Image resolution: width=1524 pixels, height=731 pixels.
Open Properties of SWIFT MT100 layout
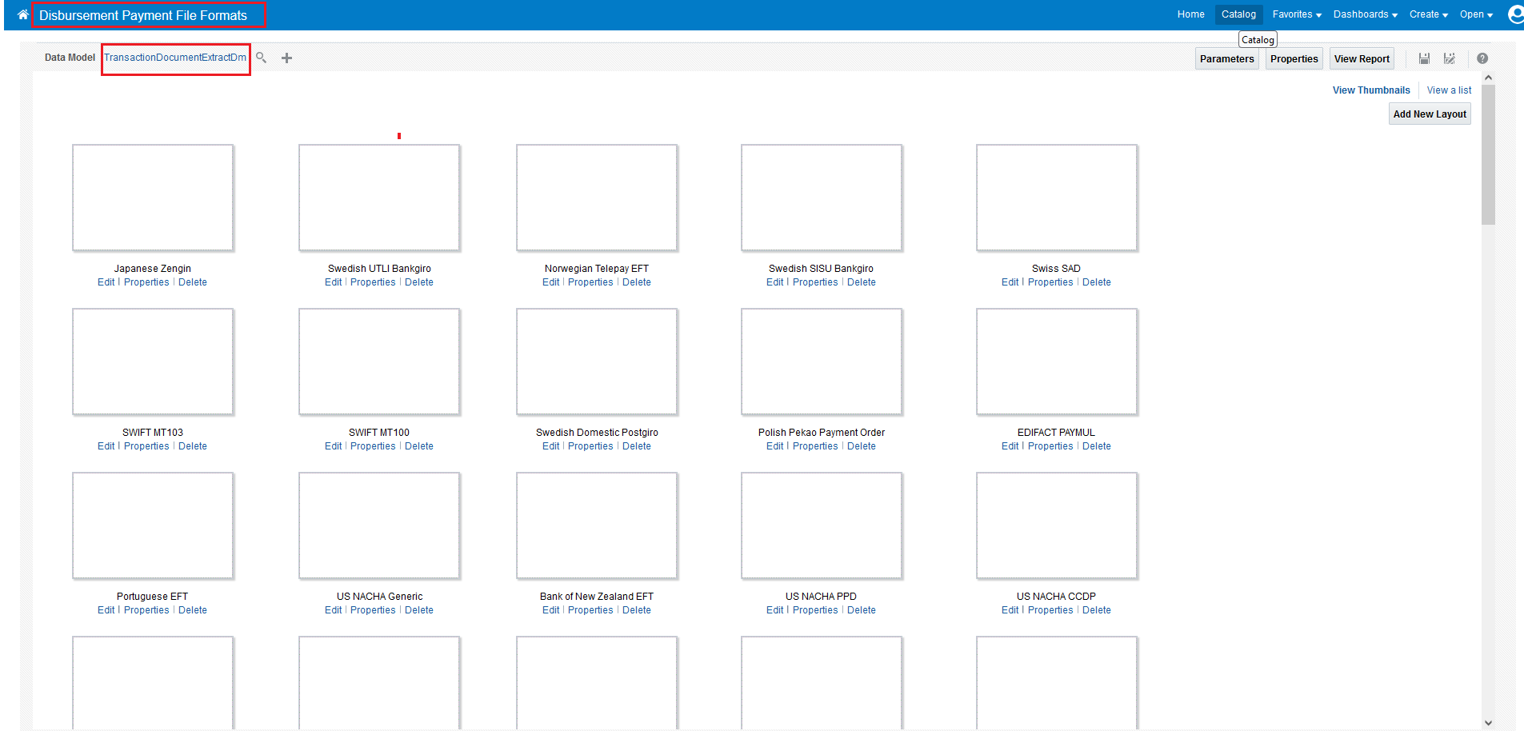[373, 446]
